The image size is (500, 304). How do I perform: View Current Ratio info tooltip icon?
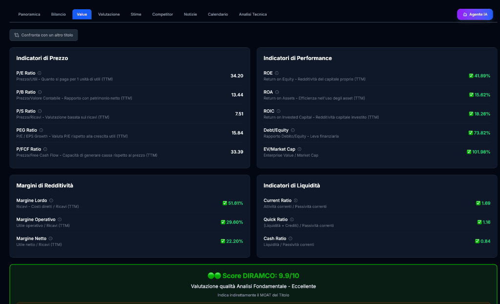[295, 201]
